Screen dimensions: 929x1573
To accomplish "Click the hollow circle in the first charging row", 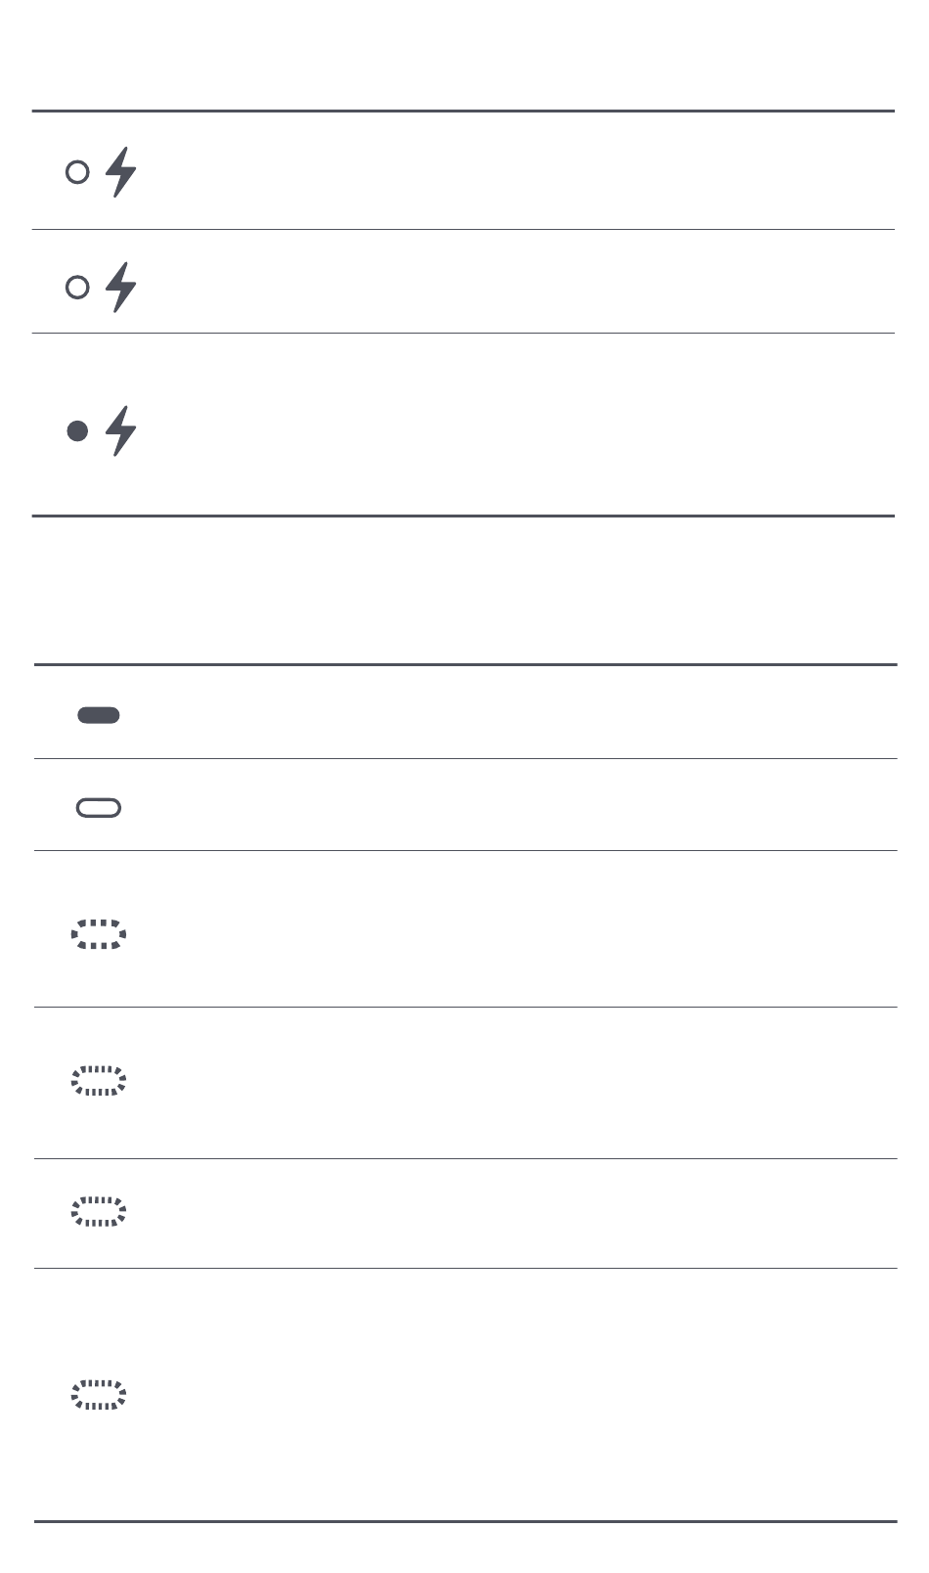I will coord(77,172).
